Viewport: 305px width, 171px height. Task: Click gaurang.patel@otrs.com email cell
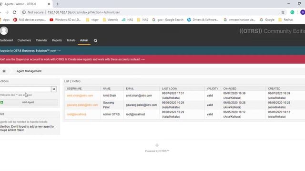click(x=142, y=105)
